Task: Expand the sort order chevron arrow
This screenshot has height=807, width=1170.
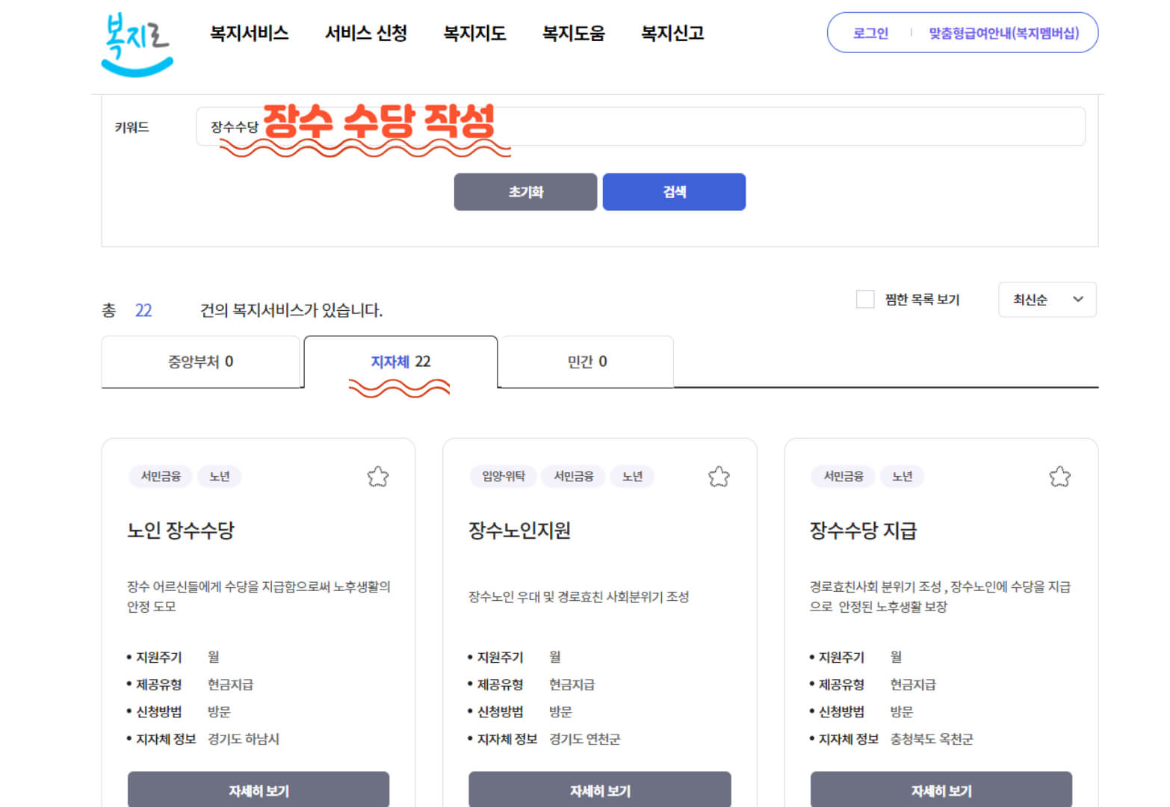Action: pyautogui.click(x=1078, y=300)
